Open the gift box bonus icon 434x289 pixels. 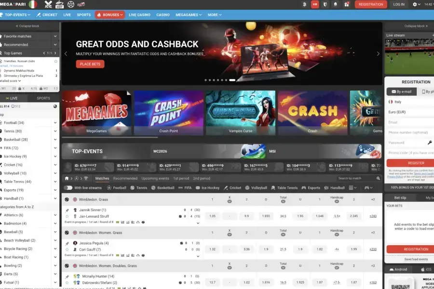pos(347,4)
